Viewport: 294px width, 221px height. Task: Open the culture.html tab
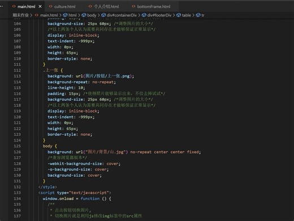click(64, 7)
